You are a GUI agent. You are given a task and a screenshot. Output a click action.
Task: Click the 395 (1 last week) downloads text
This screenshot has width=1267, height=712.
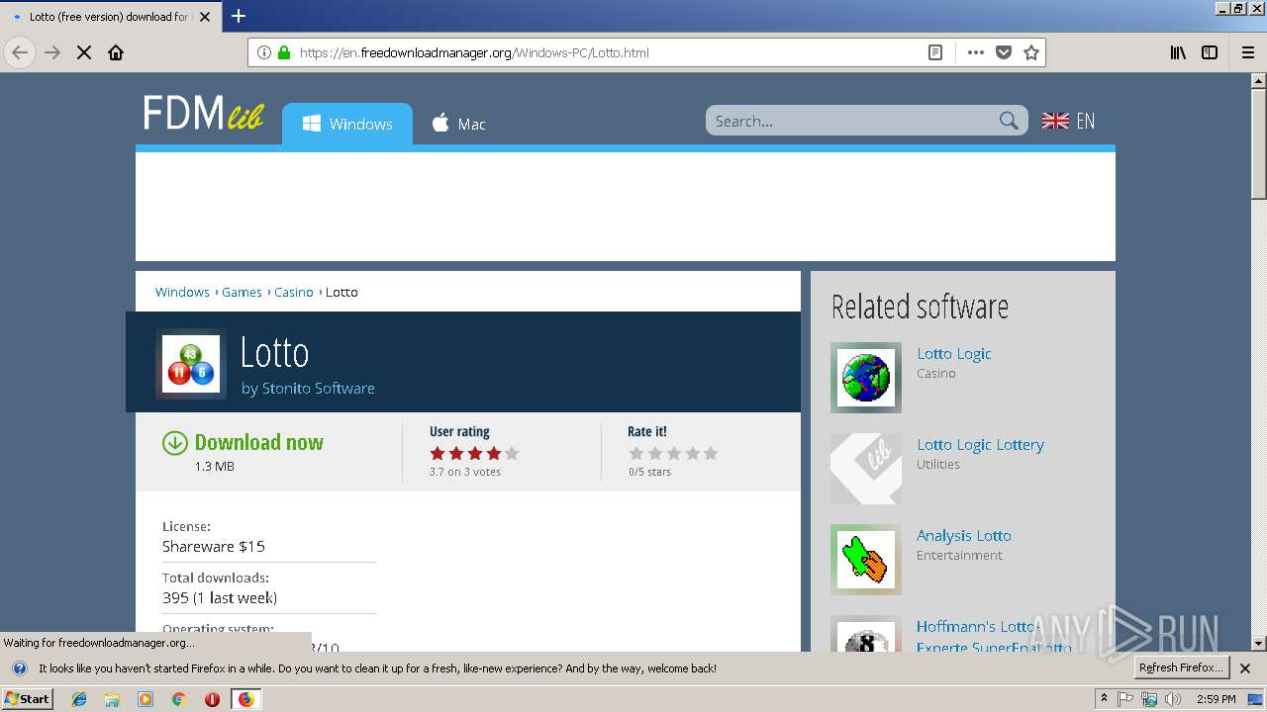220,597
